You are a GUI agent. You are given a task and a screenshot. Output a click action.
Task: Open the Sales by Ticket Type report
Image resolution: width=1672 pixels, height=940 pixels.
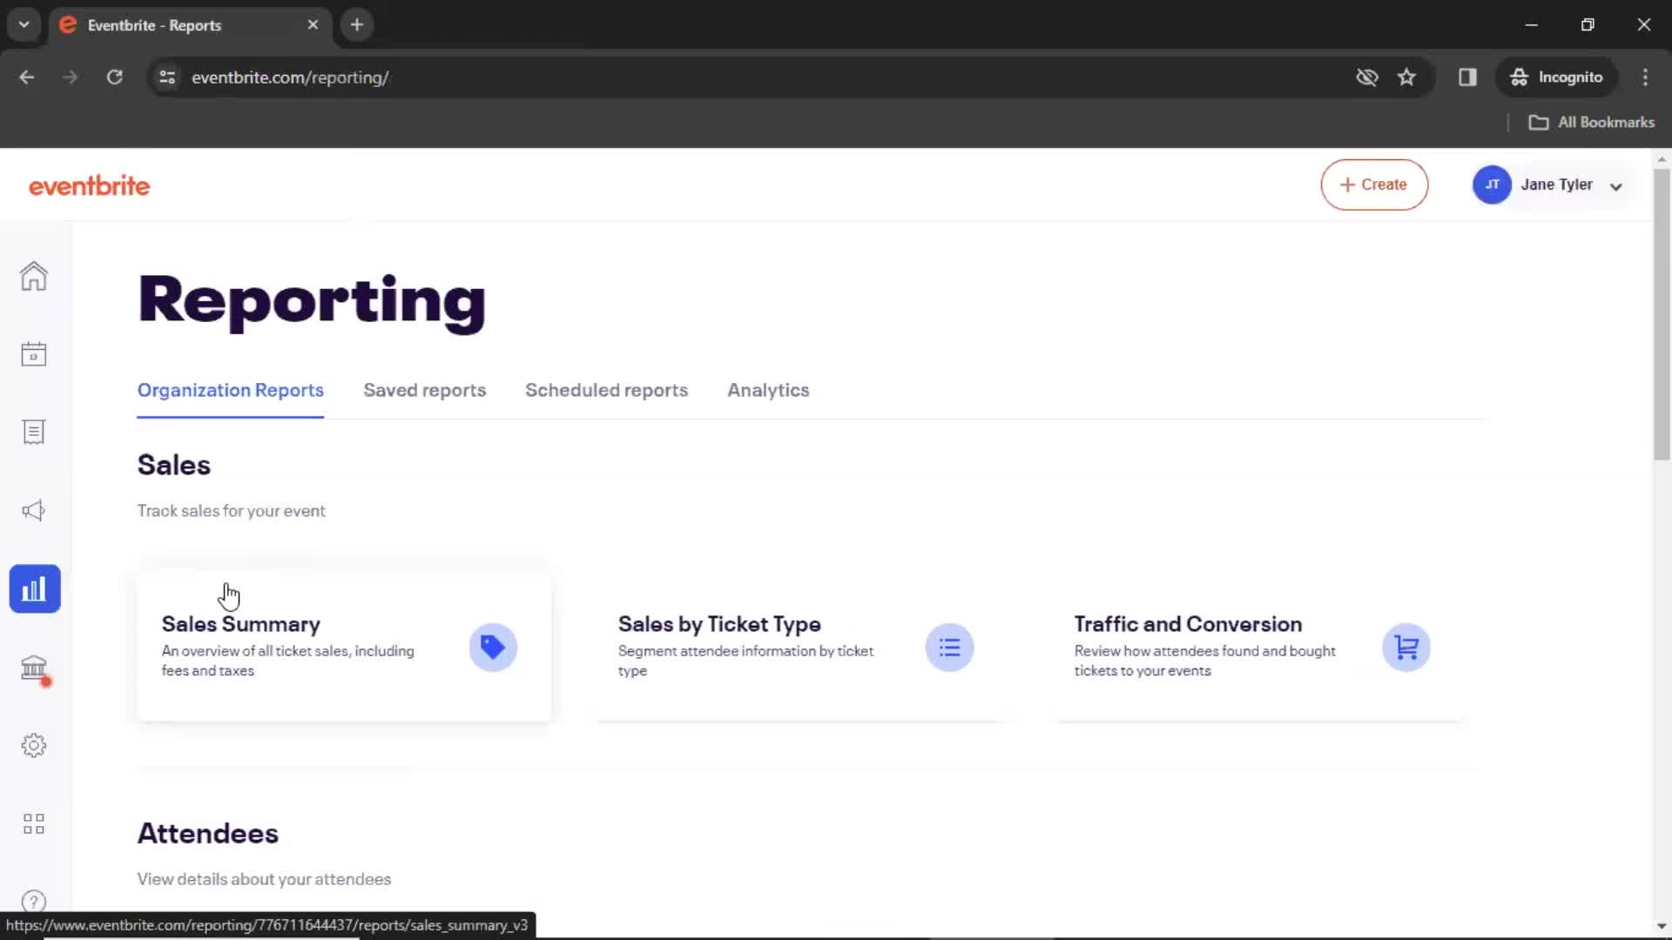[x=800, y=646]
